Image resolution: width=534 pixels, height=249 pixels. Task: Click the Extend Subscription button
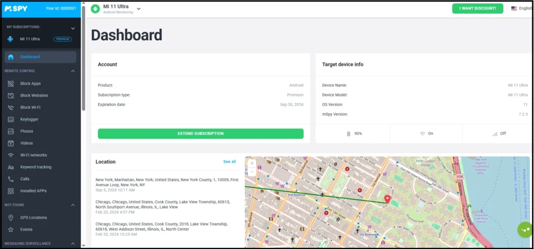pos(200,134)
